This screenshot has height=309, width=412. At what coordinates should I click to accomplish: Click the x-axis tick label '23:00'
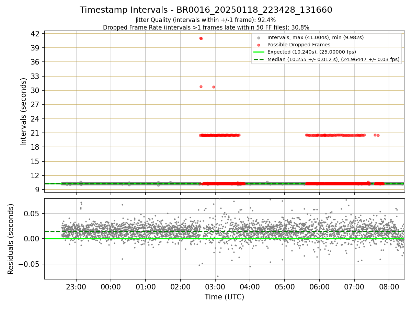click(76, 287)
